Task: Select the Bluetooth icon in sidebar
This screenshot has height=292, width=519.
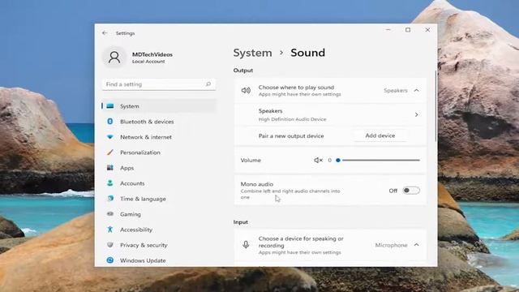Action: click(110, 122)
